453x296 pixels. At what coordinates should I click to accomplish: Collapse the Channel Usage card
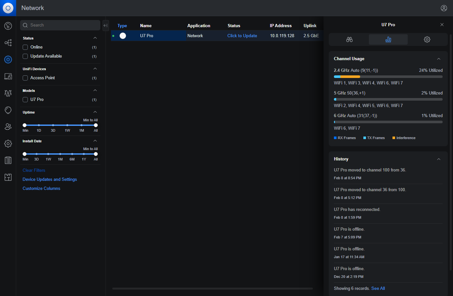[439, 59]
